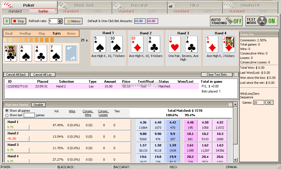The image size is (281, 169).
Task: Open the Baccarat game tab
Action: [139, 5]
